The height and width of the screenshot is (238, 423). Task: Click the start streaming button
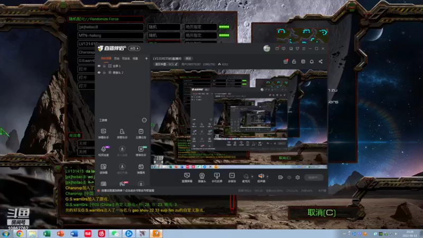(x=314, y=177)
